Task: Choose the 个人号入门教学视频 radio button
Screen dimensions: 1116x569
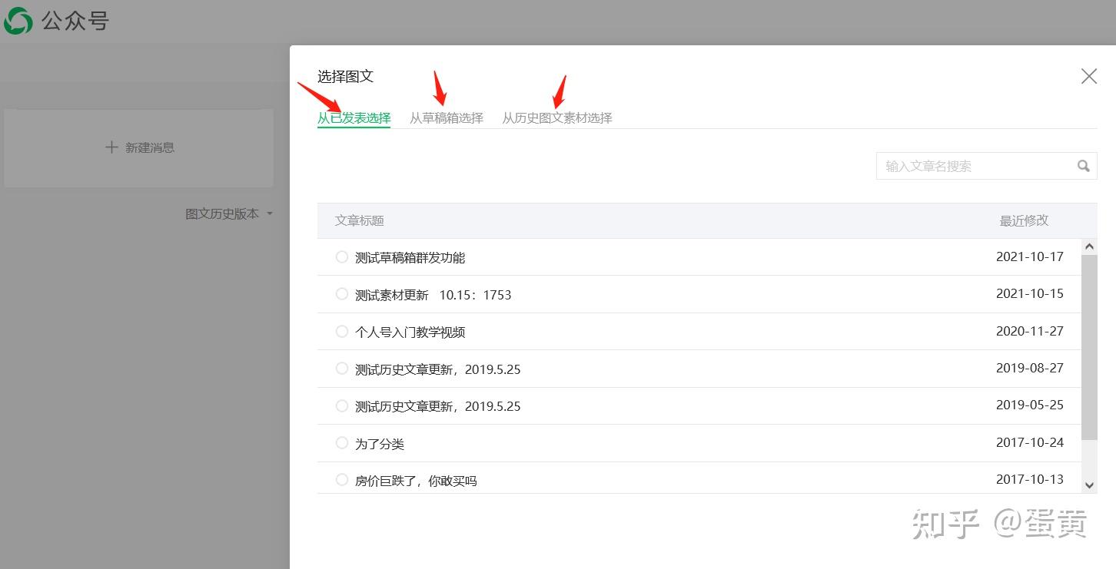Action: tap(342, 332)
